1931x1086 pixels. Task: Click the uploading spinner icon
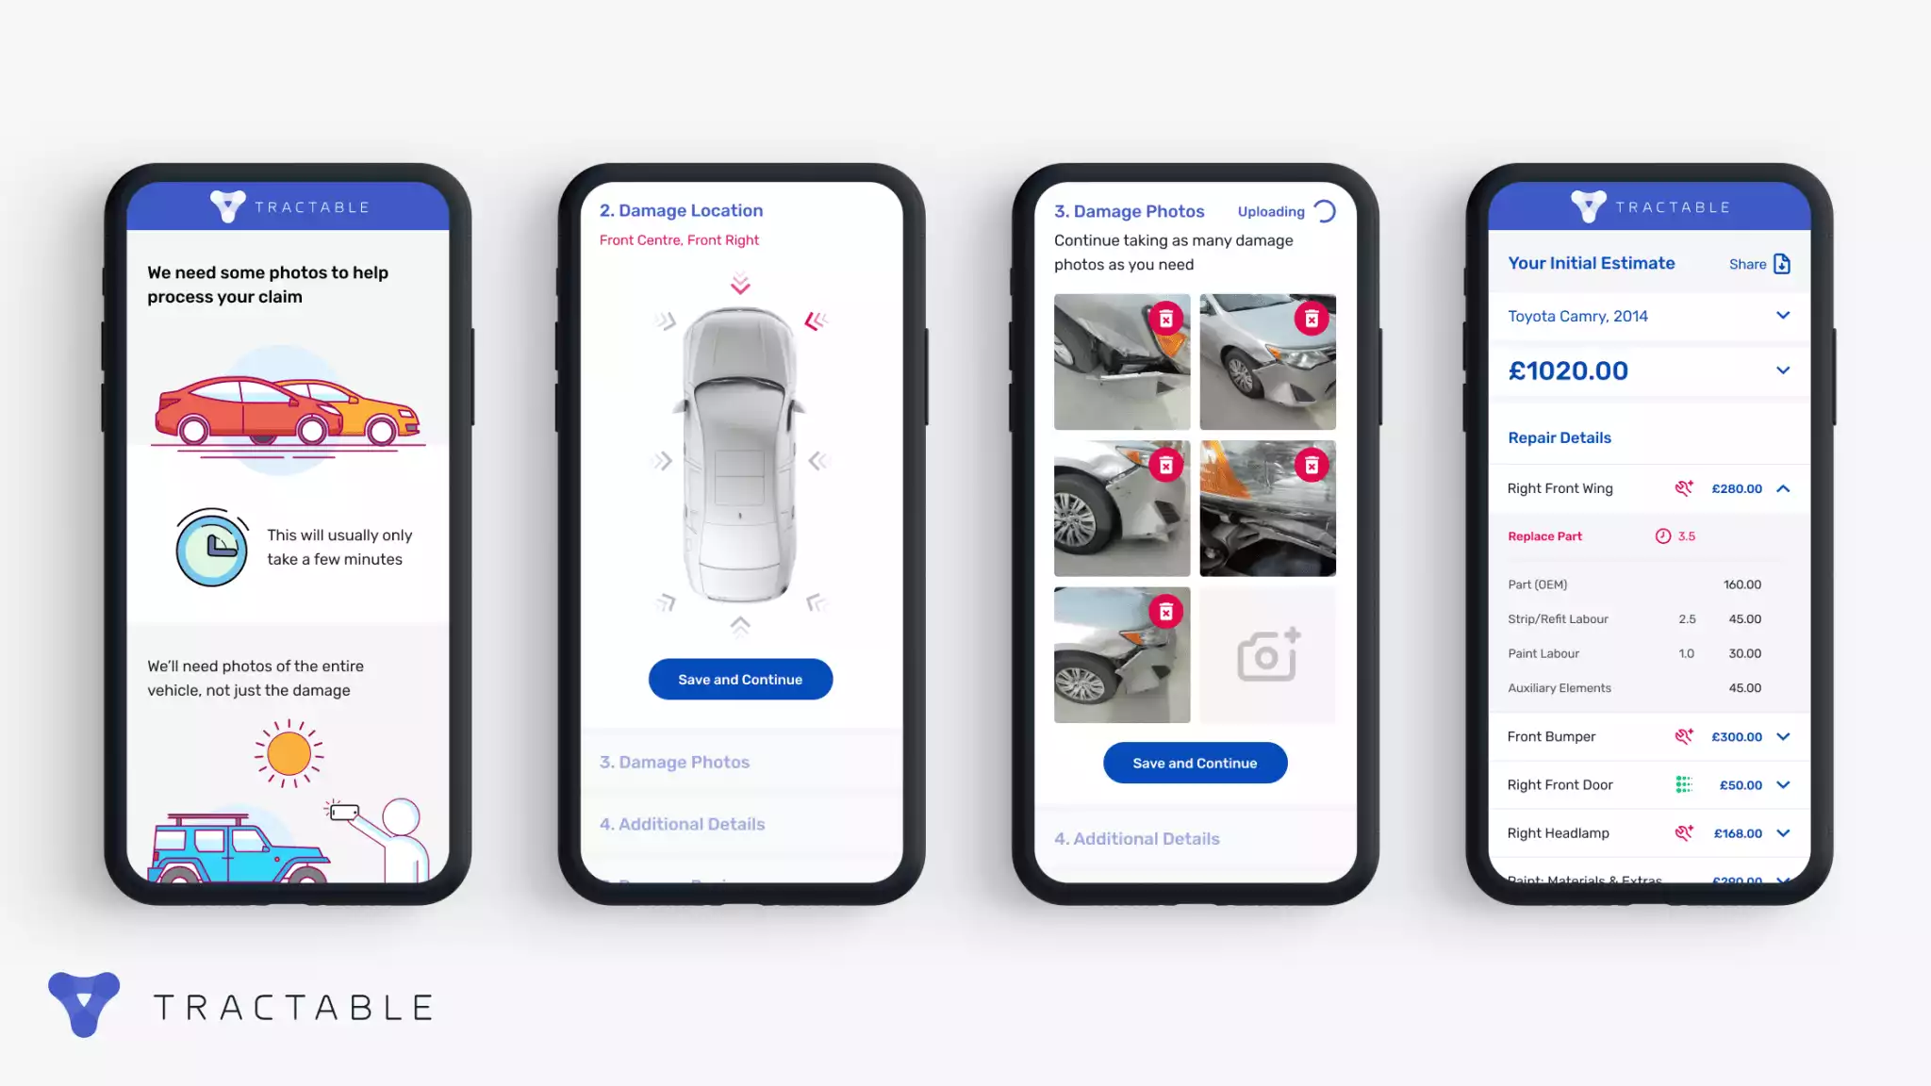pyautogui.click(x=1325, y=211)
